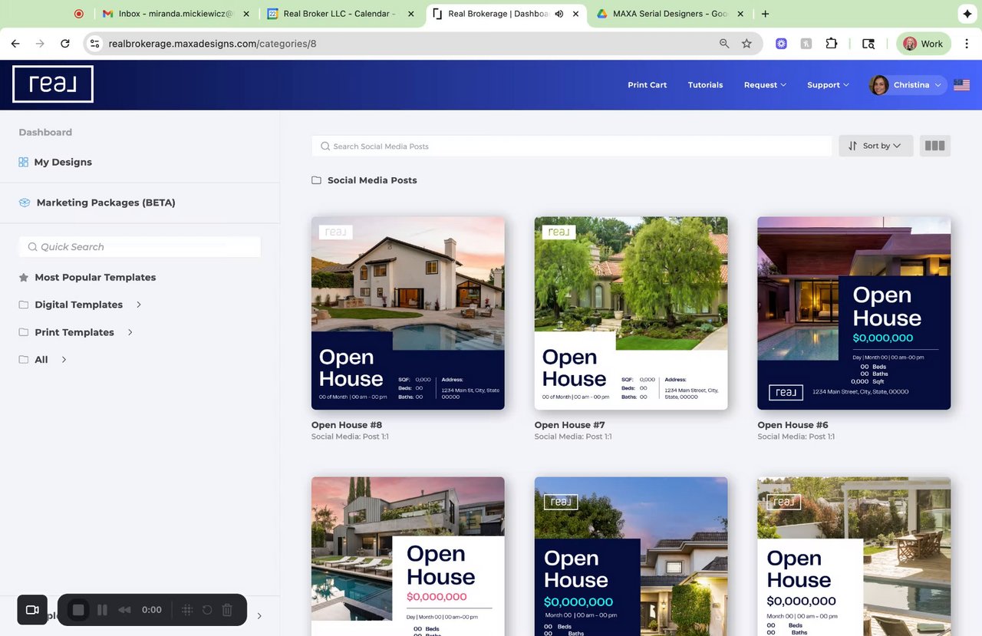Open the Request dropdown menu
982x636 pixels.
765,85
